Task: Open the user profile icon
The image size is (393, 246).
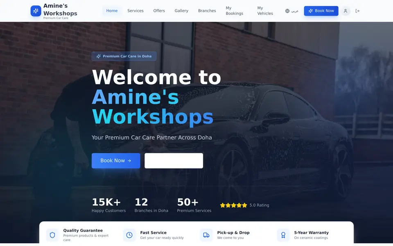Action: click(346, 11)
